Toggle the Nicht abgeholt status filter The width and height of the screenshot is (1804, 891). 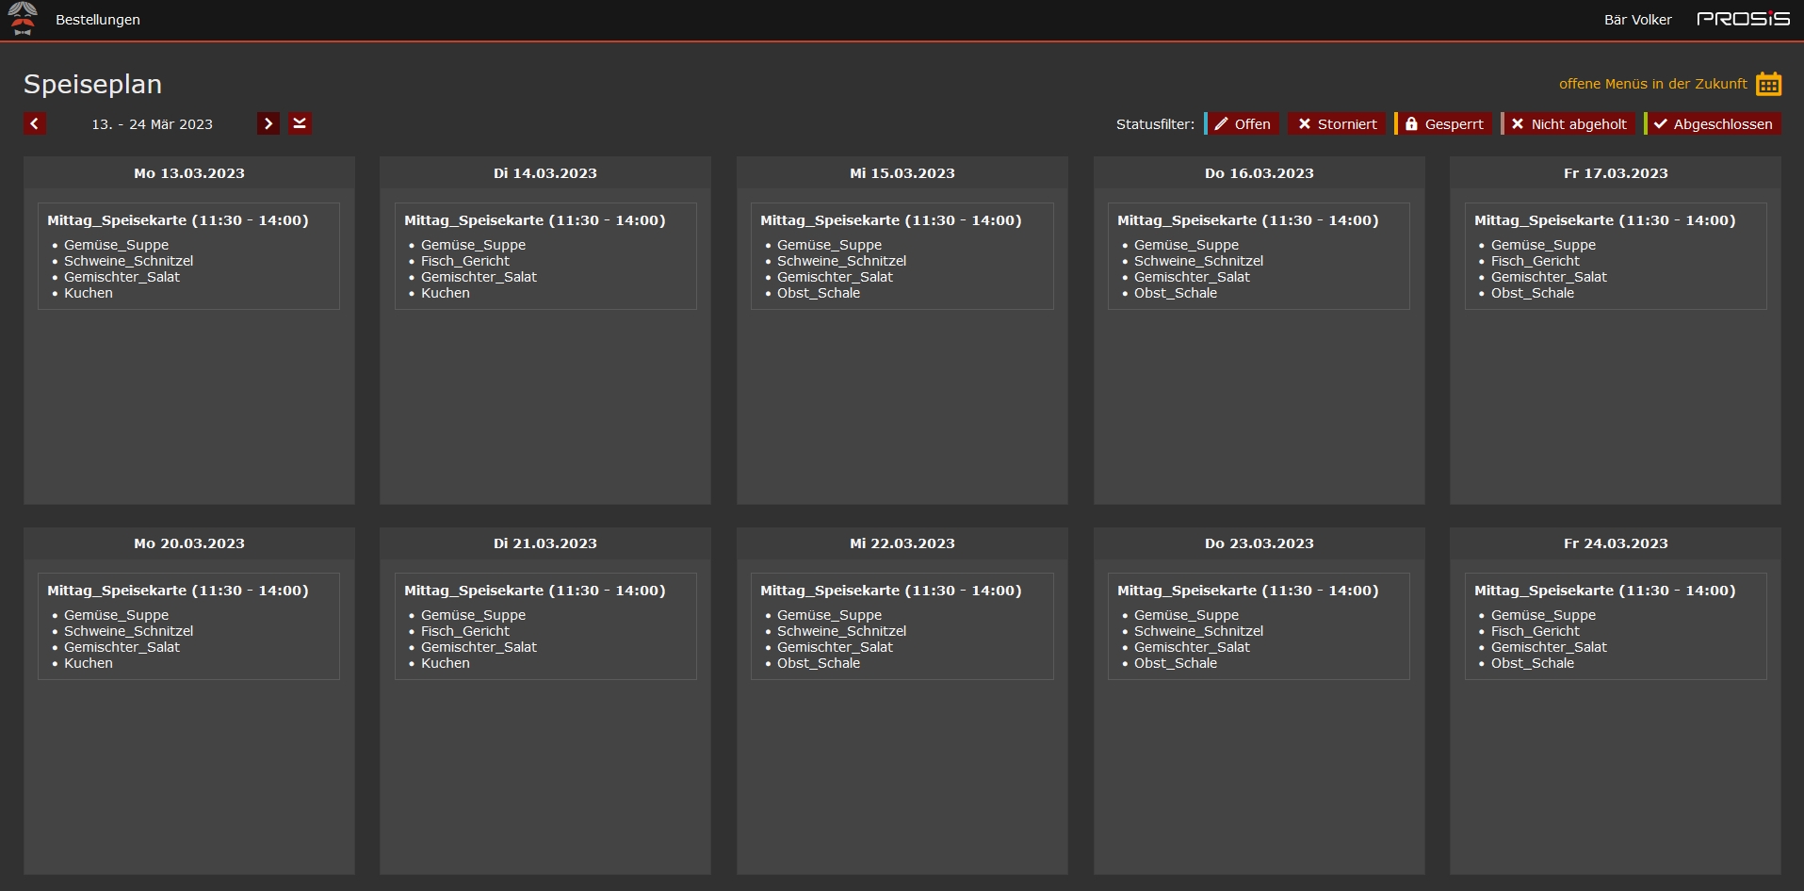point(1568,124)
